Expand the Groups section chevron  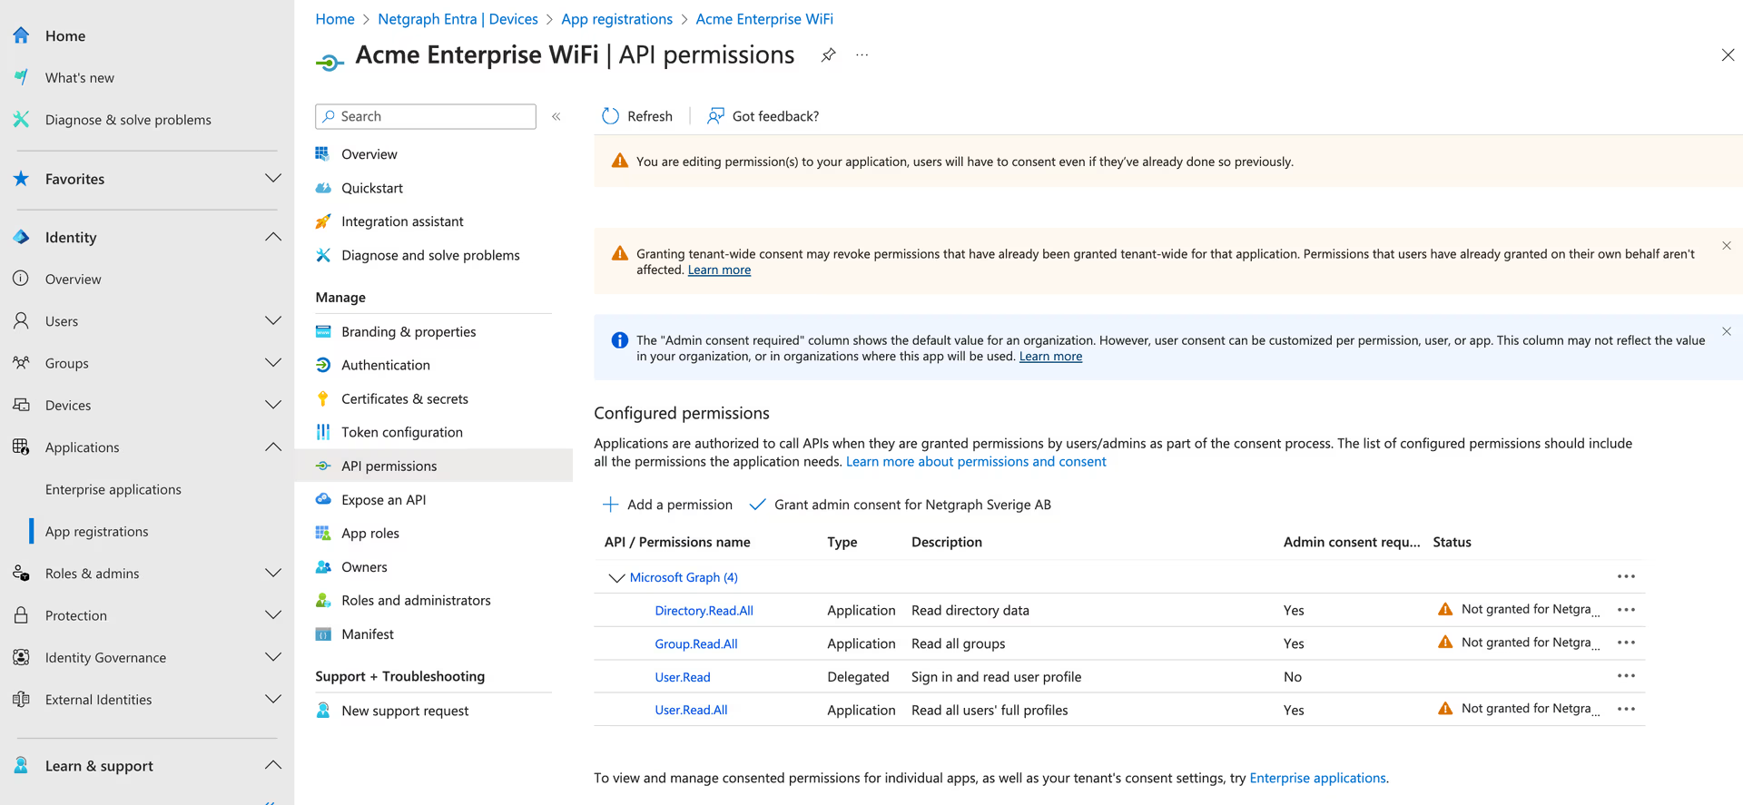[273, 363]
